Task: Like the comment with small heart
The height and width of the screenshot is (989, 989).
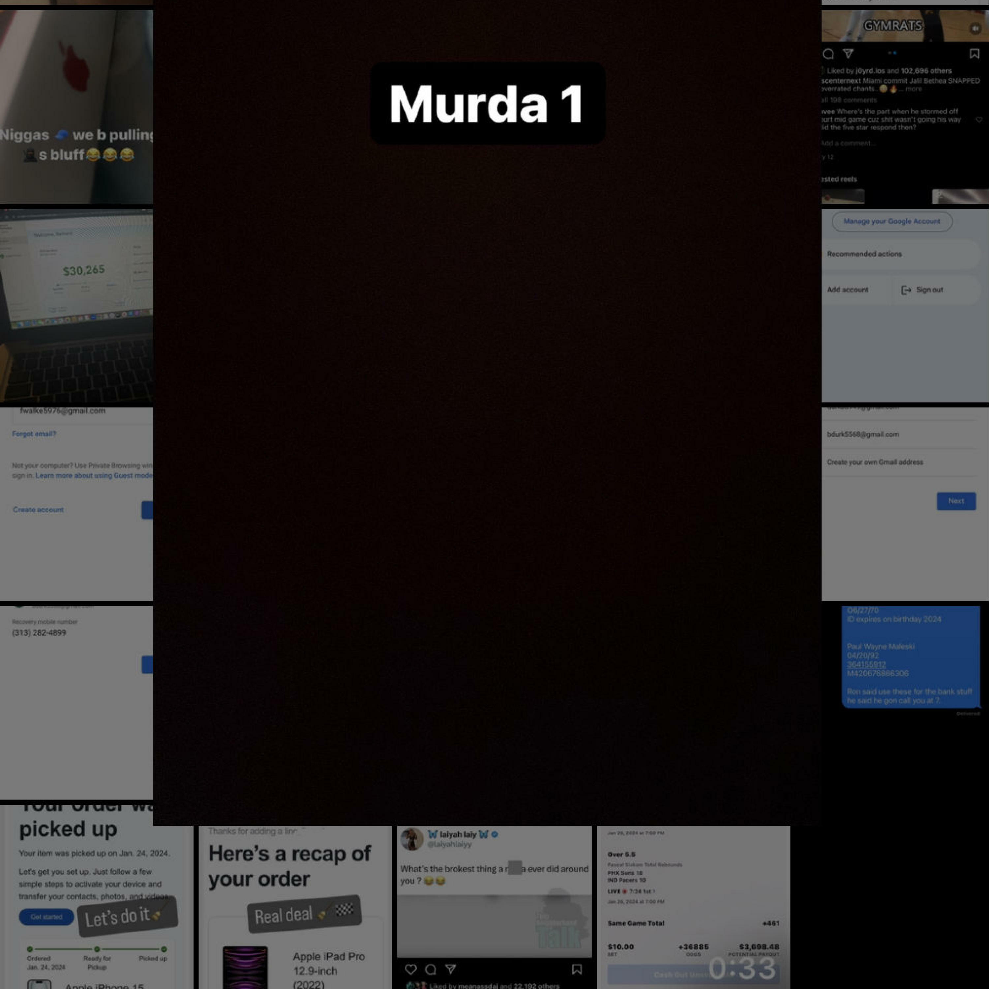Action: [979, 120]
